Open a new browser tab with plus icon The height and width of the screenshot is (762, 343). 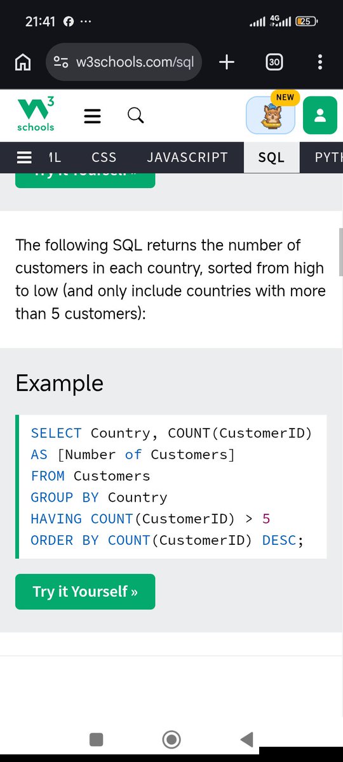tap(226, 62)
